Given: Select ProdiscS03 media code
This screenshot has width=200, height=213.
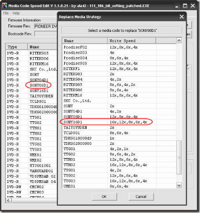Looking at the screenshot, I should click(119, 53).
